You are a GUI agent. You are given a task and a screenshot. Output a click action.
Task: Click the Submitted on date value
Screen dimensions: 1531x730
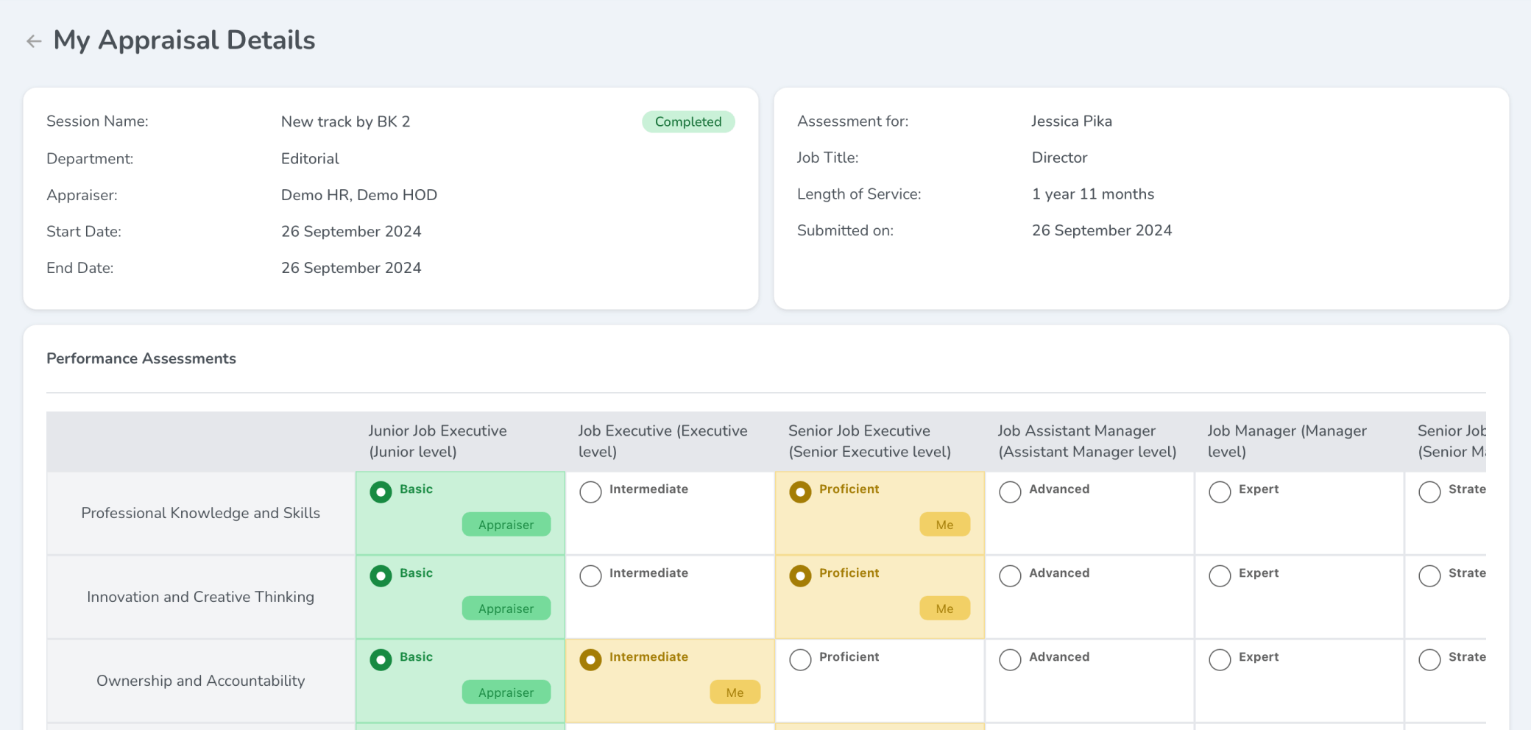[x=1101, y=230]
